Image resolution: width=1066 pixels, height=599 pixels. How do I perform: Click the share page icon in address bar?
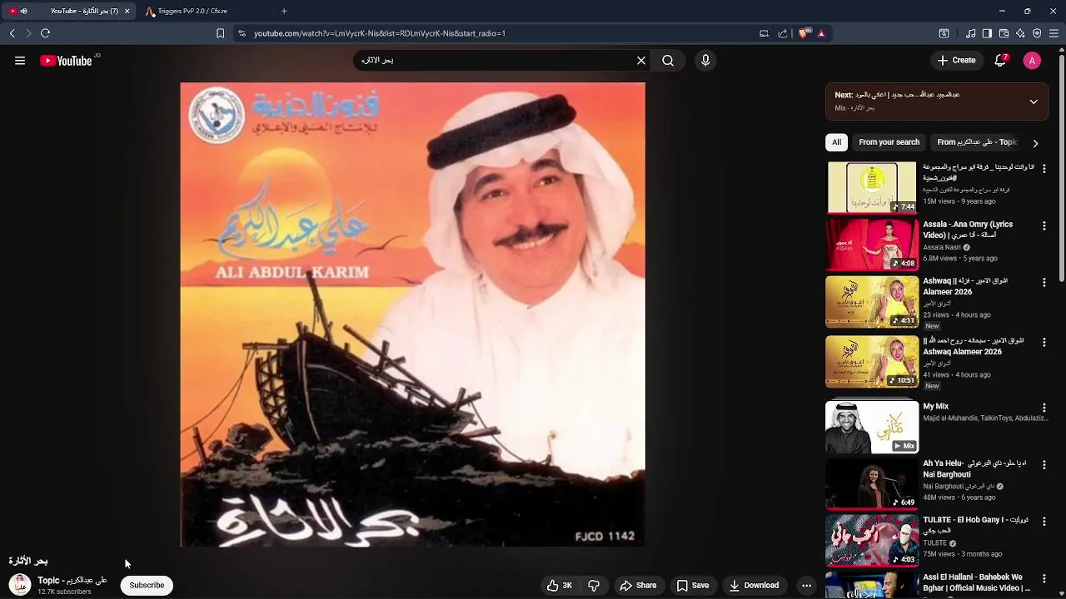tap(783, 33)
